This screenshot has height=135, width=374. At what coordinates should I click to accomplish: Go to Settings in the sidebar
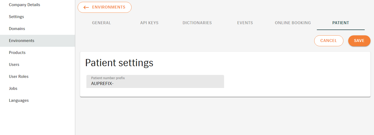16,17
